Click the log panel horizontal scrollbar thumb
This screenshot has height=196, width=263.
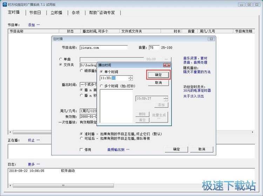[x=63, y=186]
